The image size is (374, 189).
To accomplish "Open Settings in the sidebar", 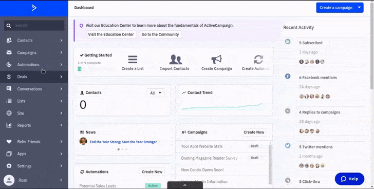I will (34, 166).
